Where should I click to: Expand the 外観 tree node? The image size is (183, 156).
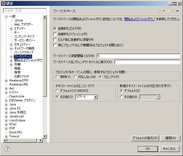(x=11, y=65)
